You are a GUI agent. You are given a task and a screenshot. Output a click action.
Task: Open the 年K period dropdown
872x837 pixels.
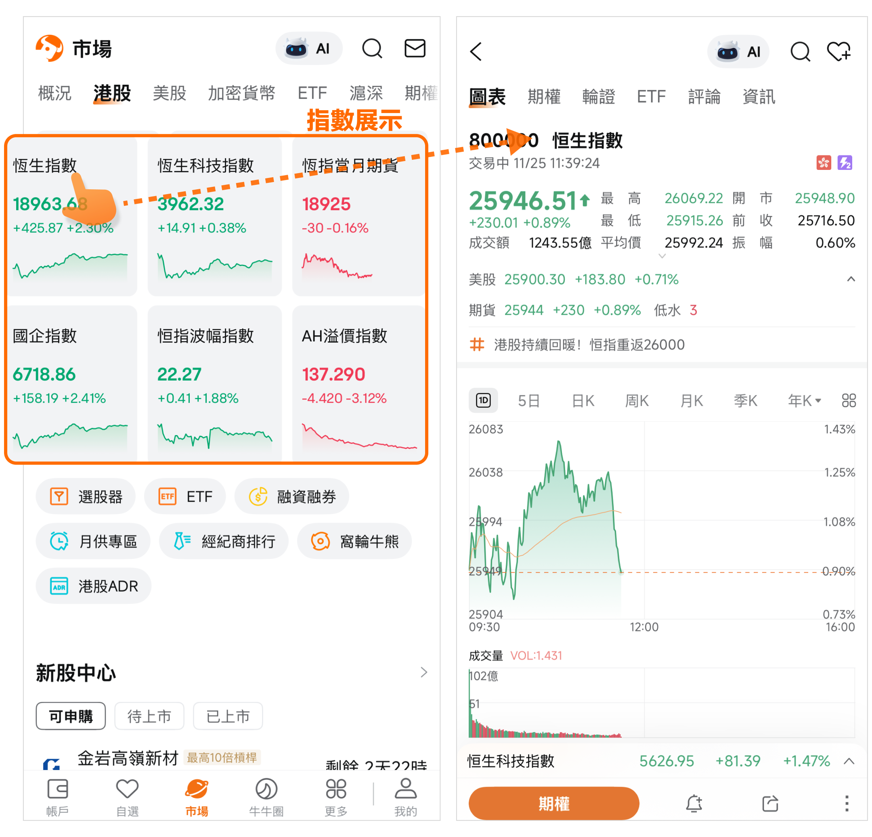[x=803, y=400]
